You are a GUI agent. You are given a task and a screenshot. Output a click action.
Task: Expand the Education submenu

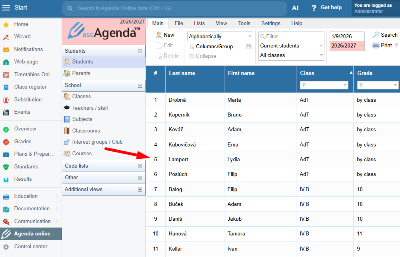coord(57,196)
